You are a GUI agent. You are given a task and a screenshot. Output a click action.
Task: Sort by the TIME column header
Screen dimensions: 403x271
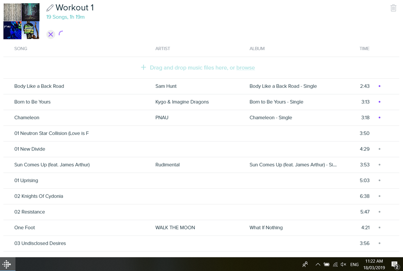coord(364,48)
